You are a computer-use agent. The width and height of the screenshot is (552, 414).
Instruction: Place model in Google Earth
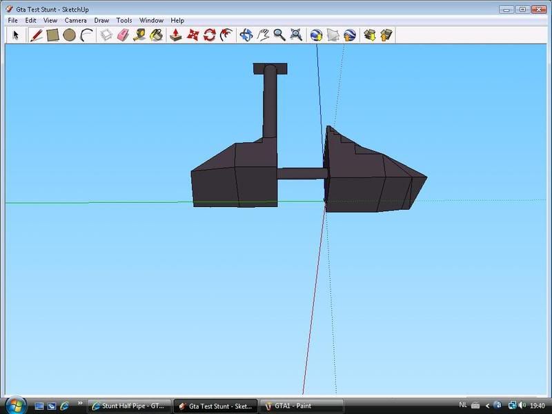[349, 35]
